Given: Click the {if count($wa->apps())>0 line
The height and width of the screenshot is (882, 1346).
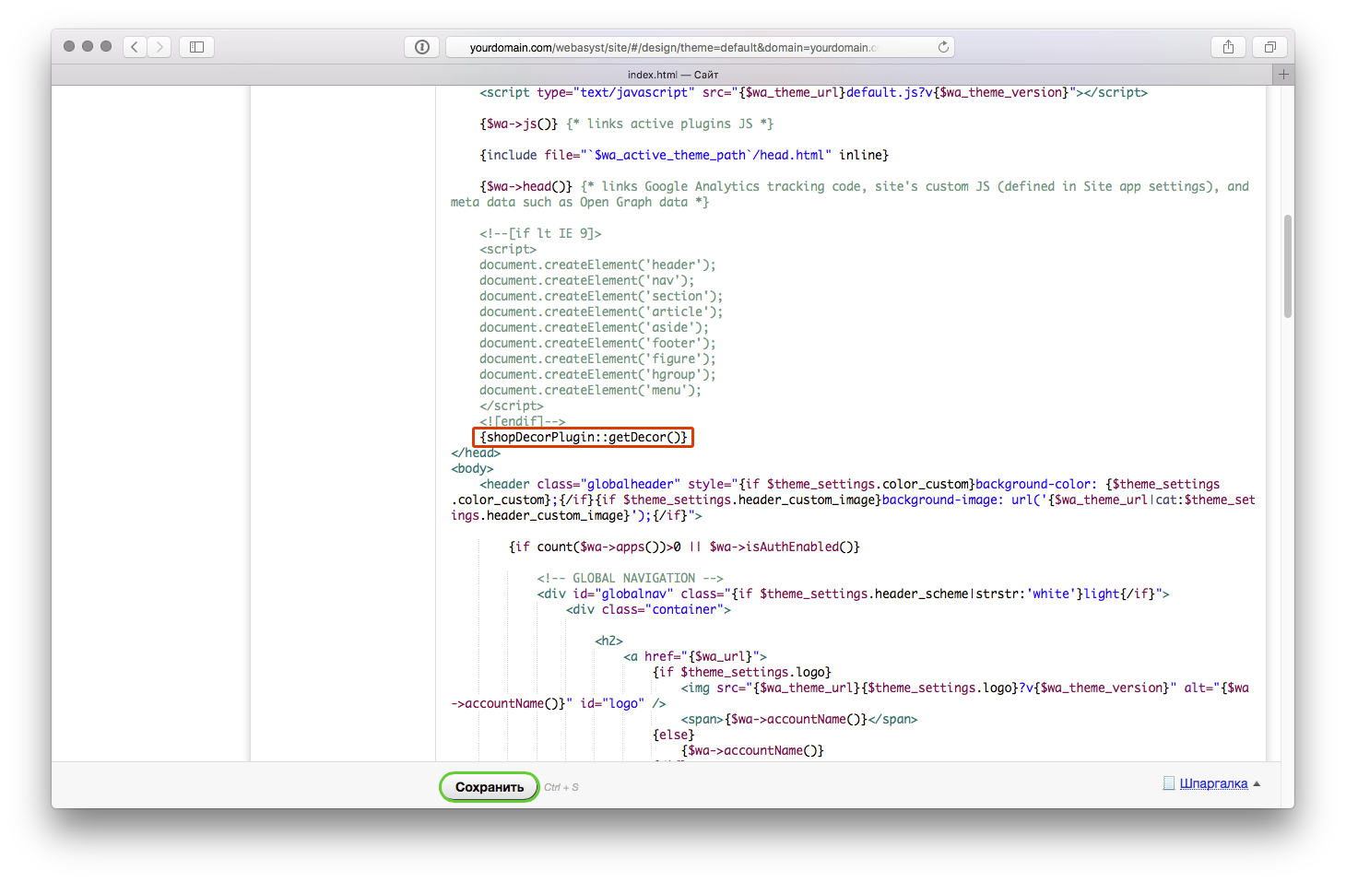Looking at the screenshot, I should point(684,547).
